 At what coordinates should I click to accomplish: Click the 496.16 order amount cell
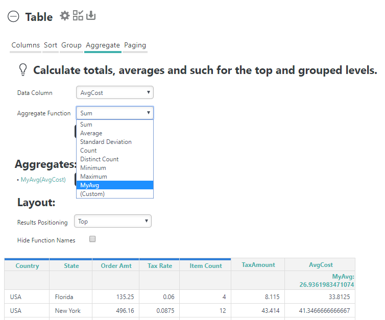115,311
